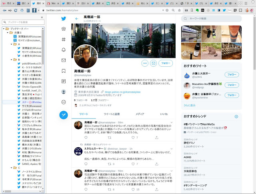Viewport: 256px width, 194px height.
Task: Close the bookmarks side panel
Action: 42,17
